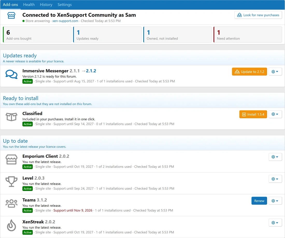Click Support until Sep 24, 2027 text

coord(73,188)
